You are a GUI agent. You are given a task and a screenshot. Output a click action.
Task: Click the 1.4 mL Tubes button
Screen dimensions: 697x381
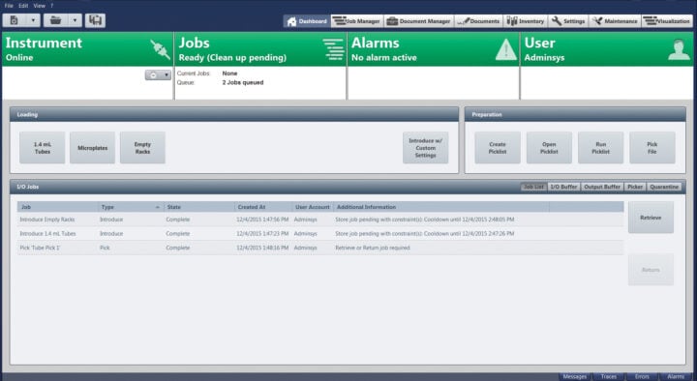click(x=43, y=148)
